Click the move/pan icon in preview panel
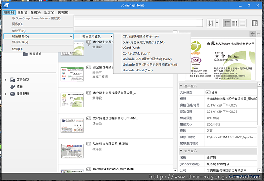The image size is (264, 181). [x=253, y=34]
